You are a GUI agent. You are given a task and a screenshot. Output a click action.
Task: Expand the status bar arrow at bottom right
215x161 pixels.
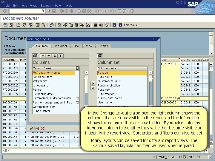[154, 157]
